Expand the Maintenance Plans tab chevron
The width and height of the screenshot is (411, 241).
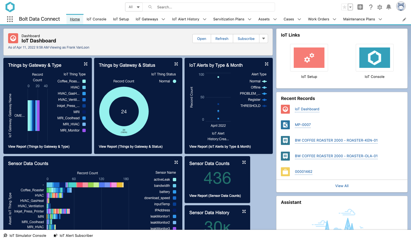pyautogui.click(x=380, y=19)
